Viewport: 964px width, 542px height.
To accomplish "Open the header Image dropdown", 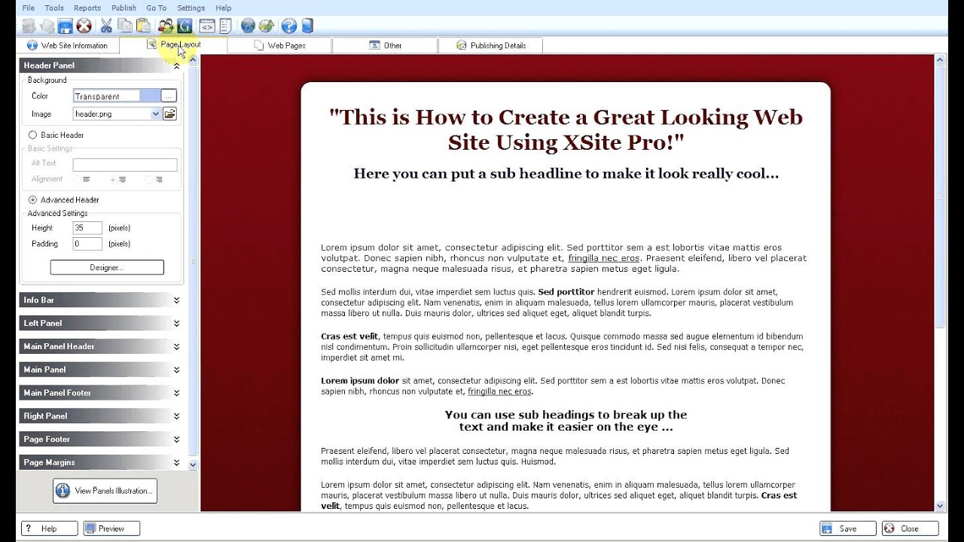I will (x=156, y=114).
